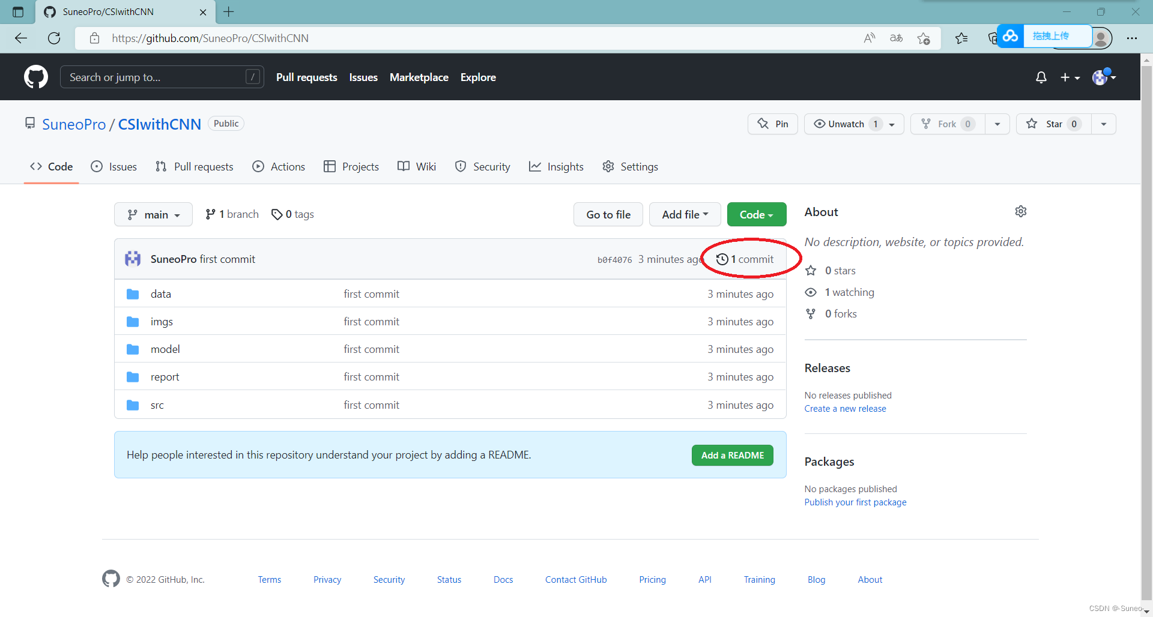The height and width of the screenshot is (617, 1153).
Task: Open the plus create-new menu
Action: (x=1070, y=77)
